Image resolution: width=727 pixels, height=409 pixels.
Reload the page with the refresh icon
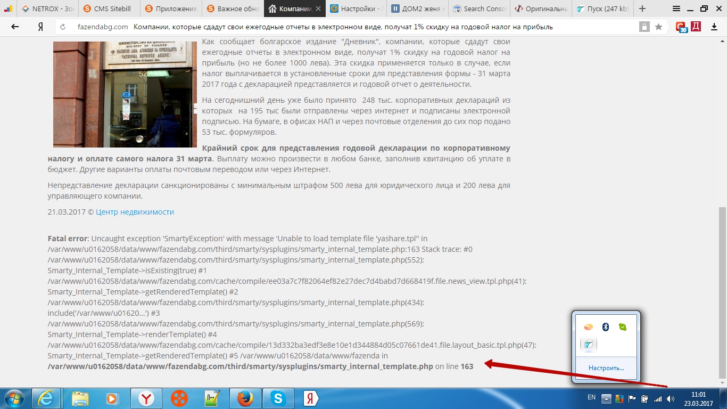coord(63,27)
